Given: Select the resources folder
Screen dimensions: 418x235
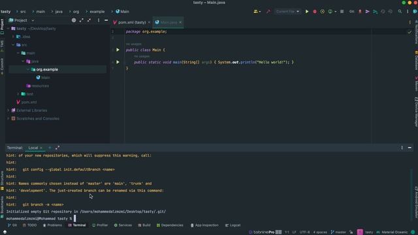Looking at the screenshot, I should tap(38, 86).
